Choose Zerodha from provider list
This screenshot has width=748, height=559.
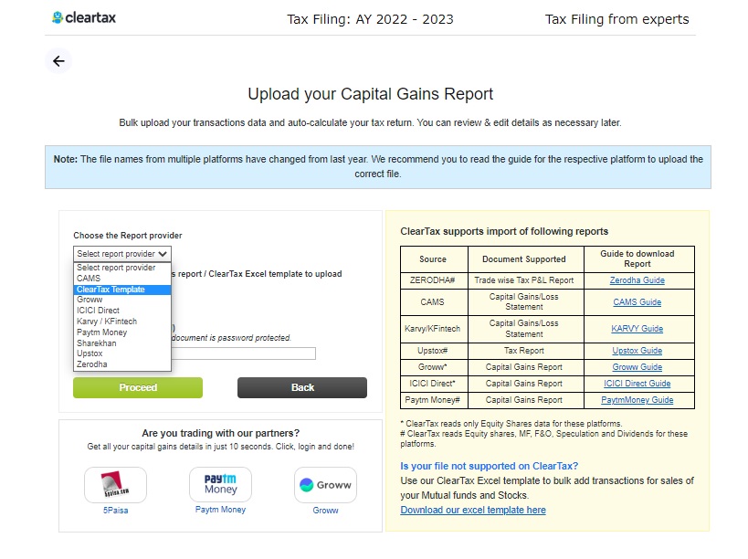[x=122, y=364]
